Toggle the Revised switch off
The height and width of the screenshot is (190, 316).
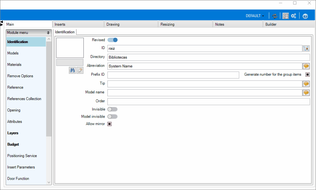pyautogui.click(x=112, y=40)
